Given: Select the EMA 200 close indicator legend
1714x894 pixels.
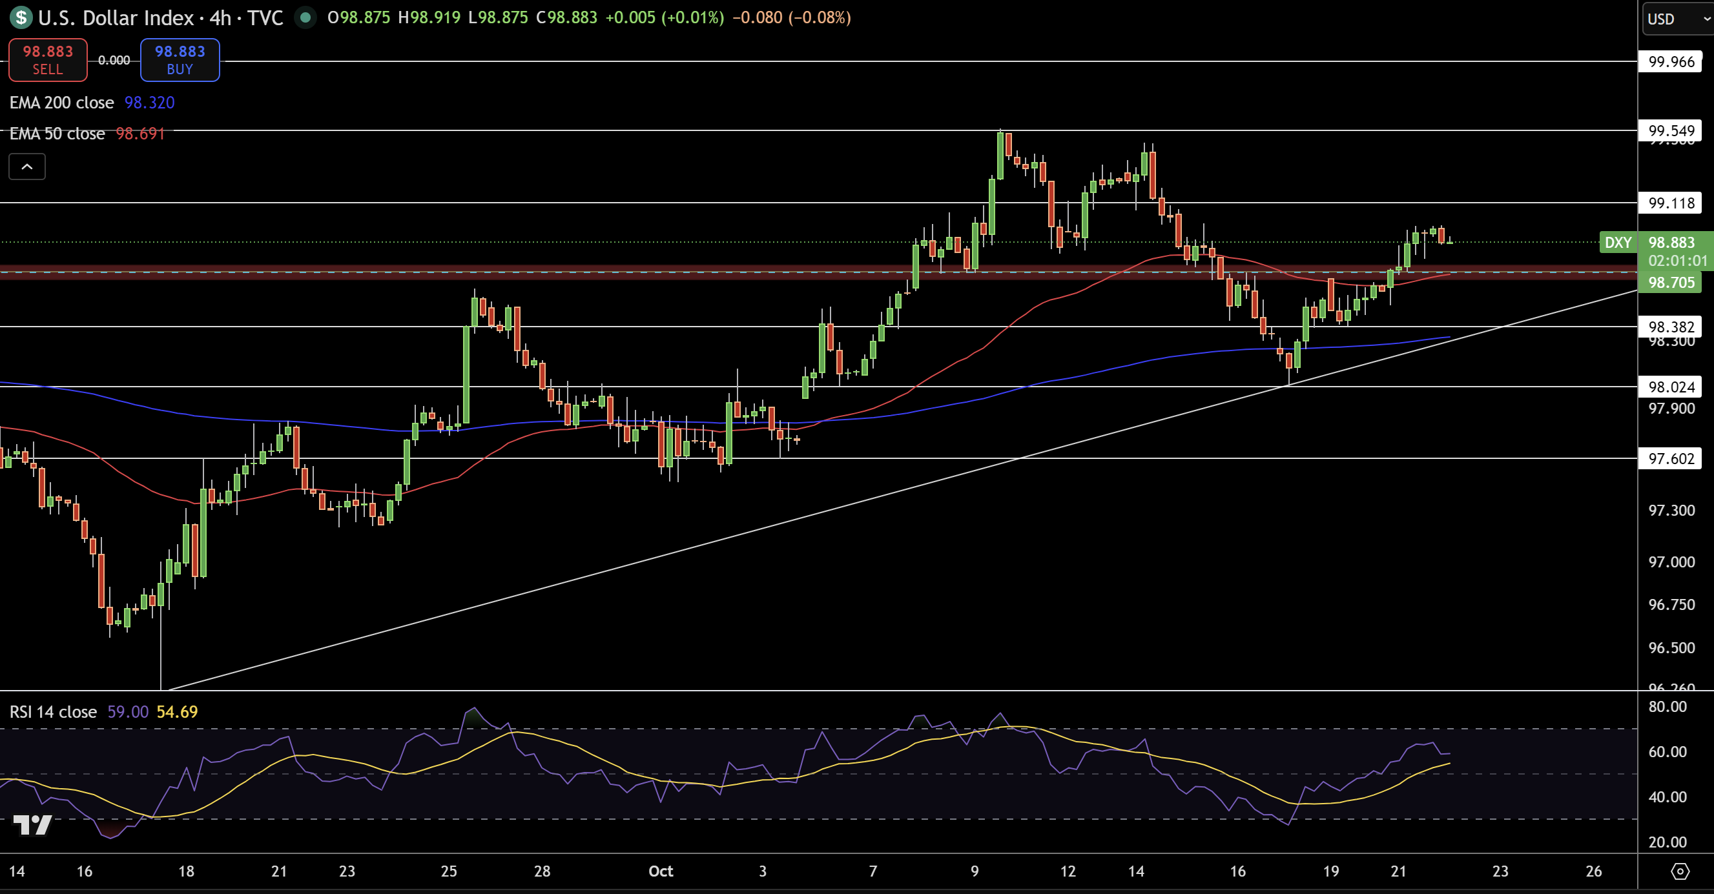Looking at the screenshot, I should (61, 103).
